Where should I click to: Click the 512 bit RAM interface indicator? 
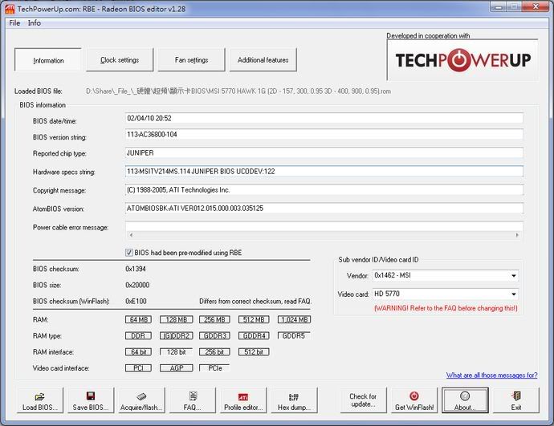click(254, 352)
